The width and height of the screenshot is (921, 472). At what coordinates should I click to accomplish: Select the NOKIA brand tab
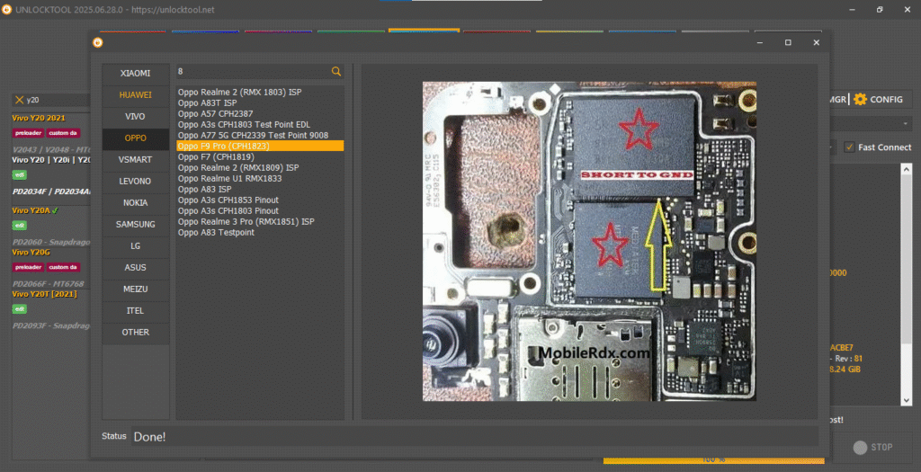[x=136, y=203]
